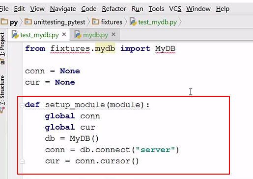253x179 pixels.
Task: Click the 'global conn' line
Action: [72, 116]
